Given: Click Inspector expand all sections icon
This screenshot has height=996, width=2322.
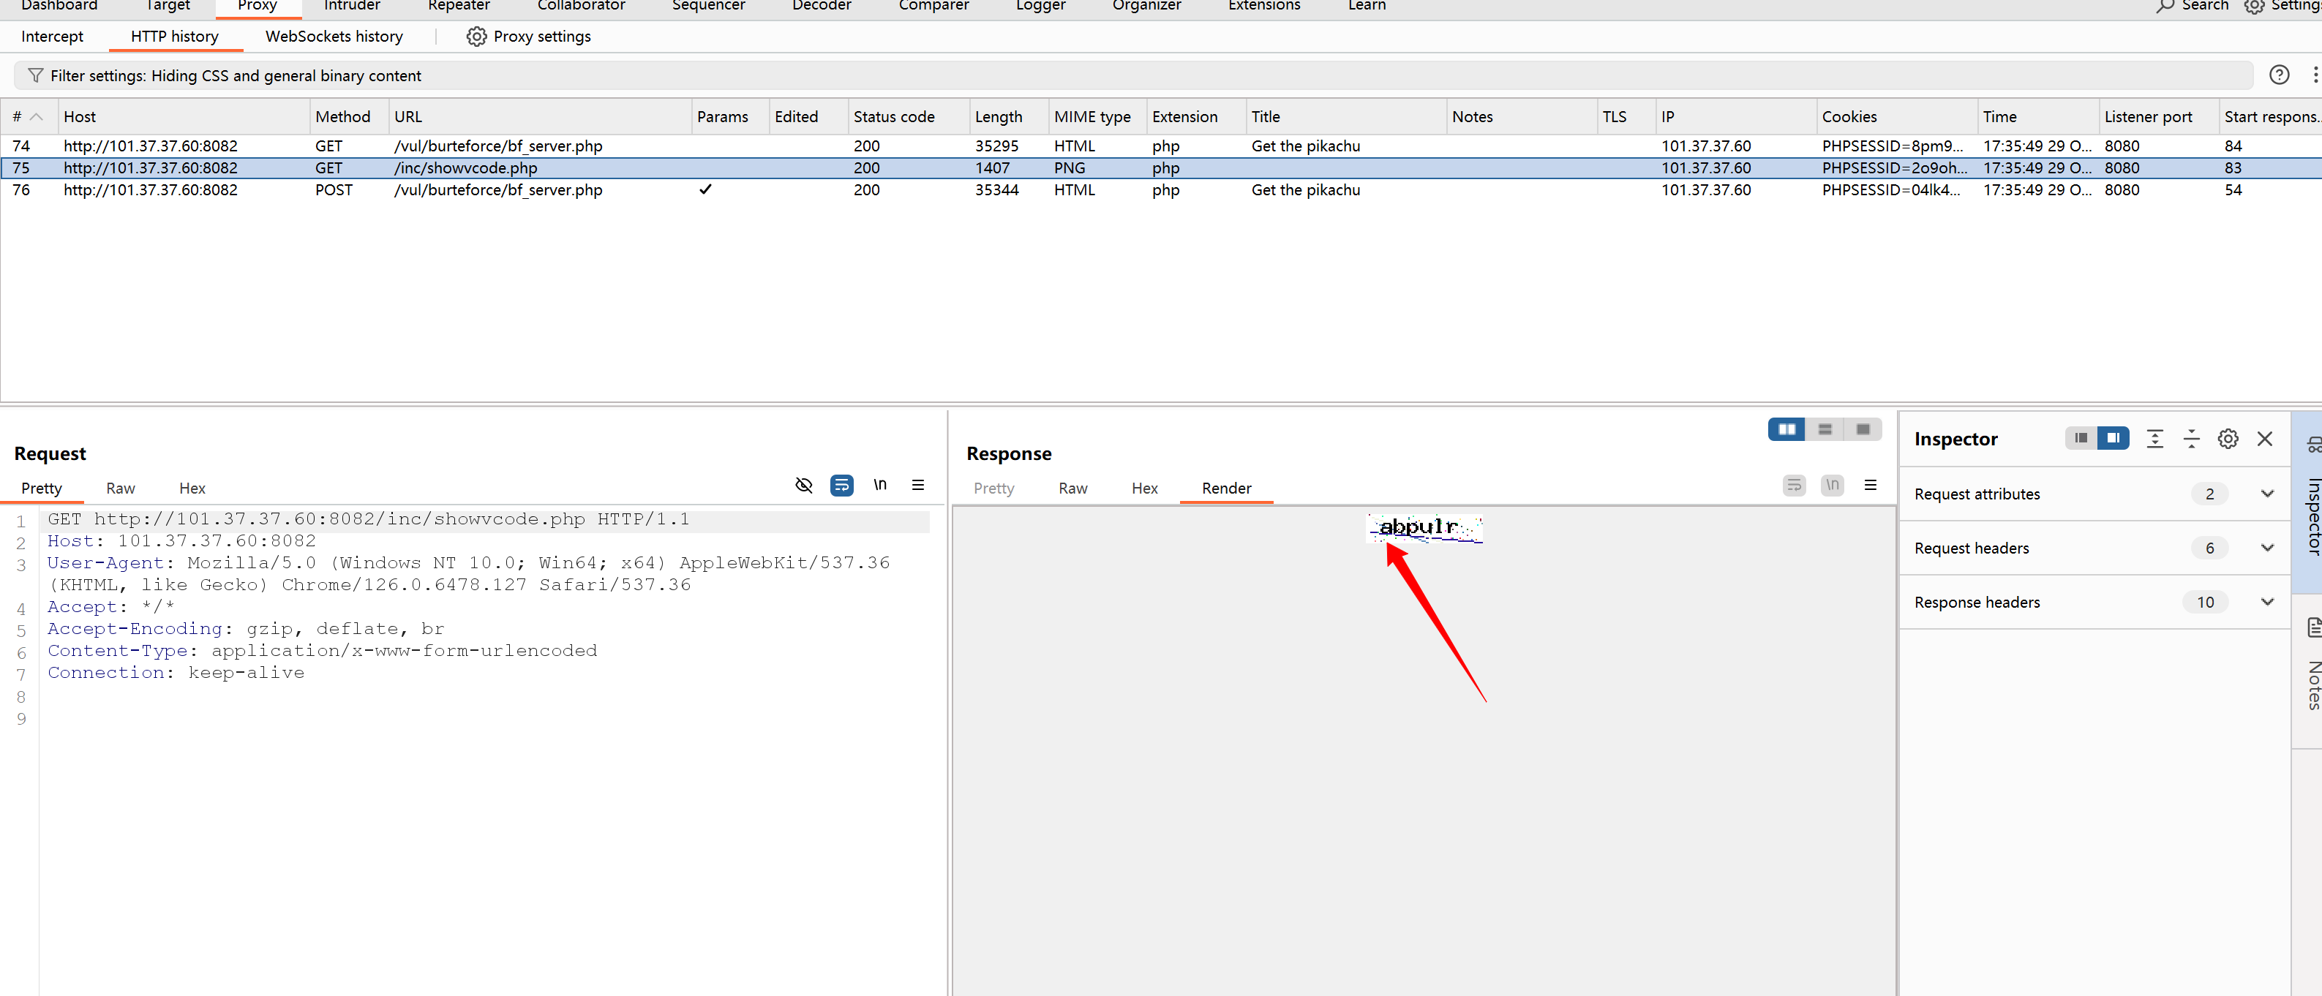Looking at the screenshot, I should click(2154, 439).
